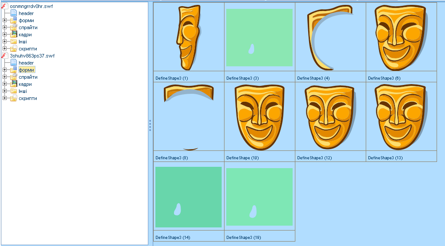Click the caption text "DefineShape3 (19)"
445x246 pixels.
click(244, 238)
